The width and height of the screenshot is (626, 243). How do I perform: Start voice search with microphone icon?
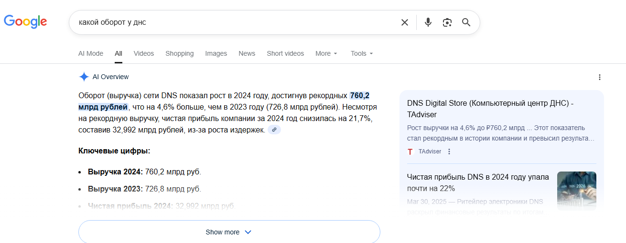tap(428, 22)
